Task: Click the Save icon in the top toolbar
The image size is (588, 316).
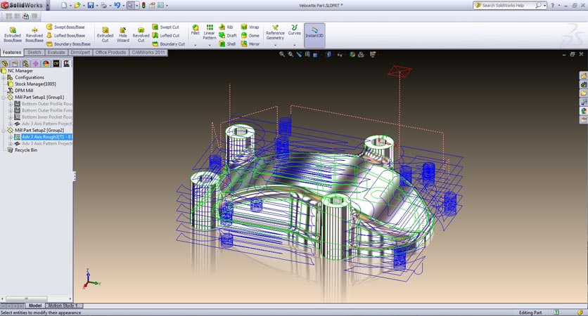Action: [x=90, y=5]
